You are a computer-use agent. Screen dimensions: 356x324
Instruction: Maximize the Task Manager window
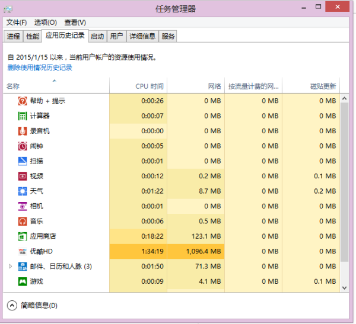coord(318,7)
